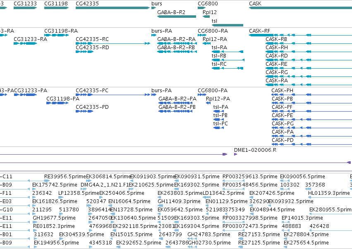Select EST label RP003259613.5prime
This screenshot has height=249, width=352.
pyautogui.click(x=250, y=177)
